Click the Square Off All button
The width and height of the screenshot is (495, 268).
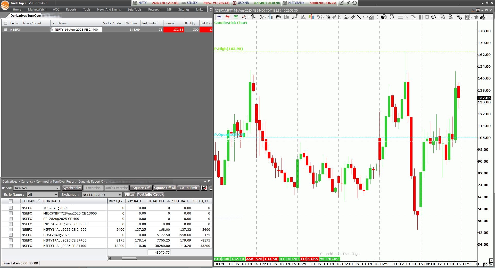tap(165, 188)
